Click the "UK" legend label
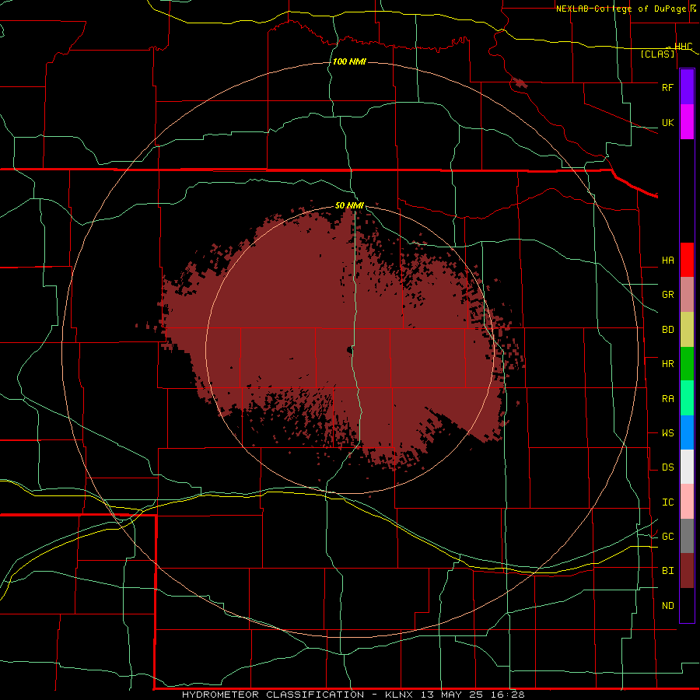The width and height of the screenshot is (700, 700). [x=667, y=122]
